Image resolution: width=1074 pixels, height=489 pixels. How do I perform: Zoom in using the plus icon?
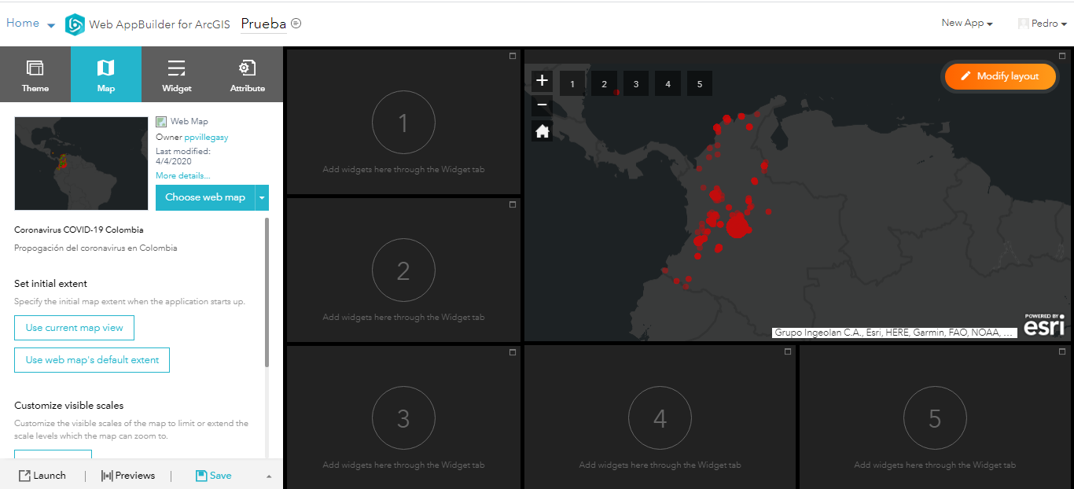pos(542,80)
